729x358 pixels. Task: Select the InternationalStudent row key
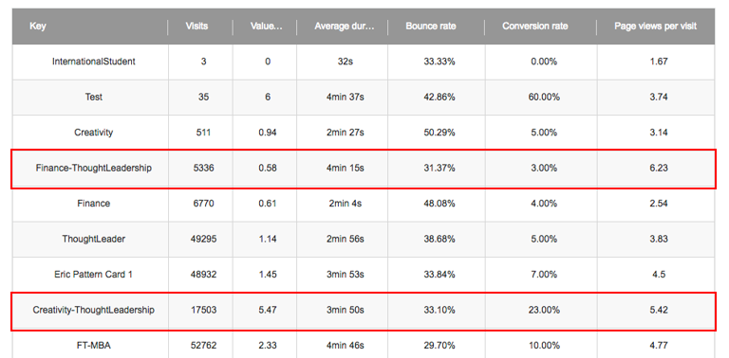point(94,62)
